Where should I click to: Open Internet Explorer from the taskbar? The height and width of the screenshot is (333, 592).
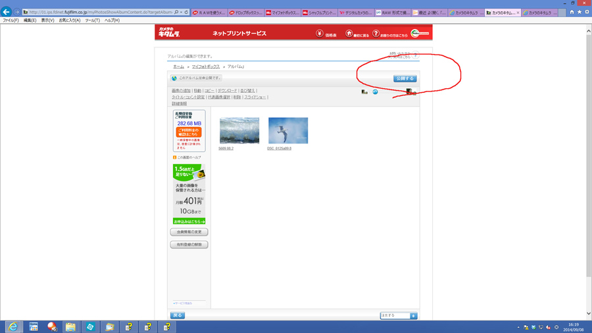point(12,326)
